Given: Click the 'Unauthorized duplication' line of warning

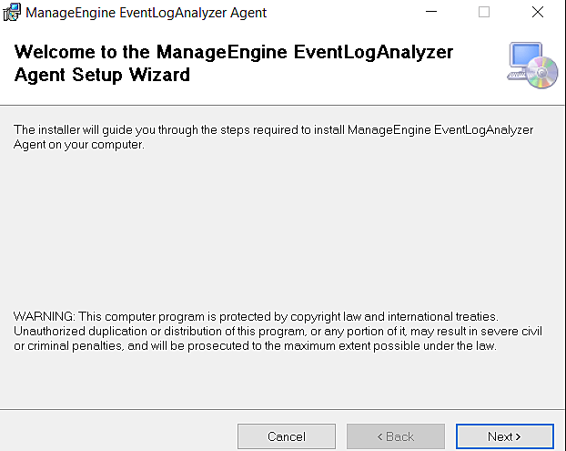Looking at the screenshot, I should (273, 331).
